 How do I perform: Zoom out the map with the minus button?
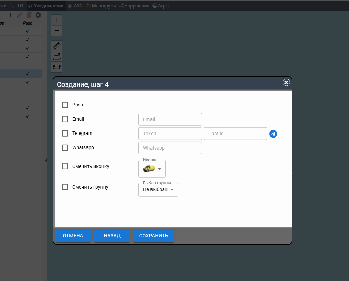[x=57, y=31]
